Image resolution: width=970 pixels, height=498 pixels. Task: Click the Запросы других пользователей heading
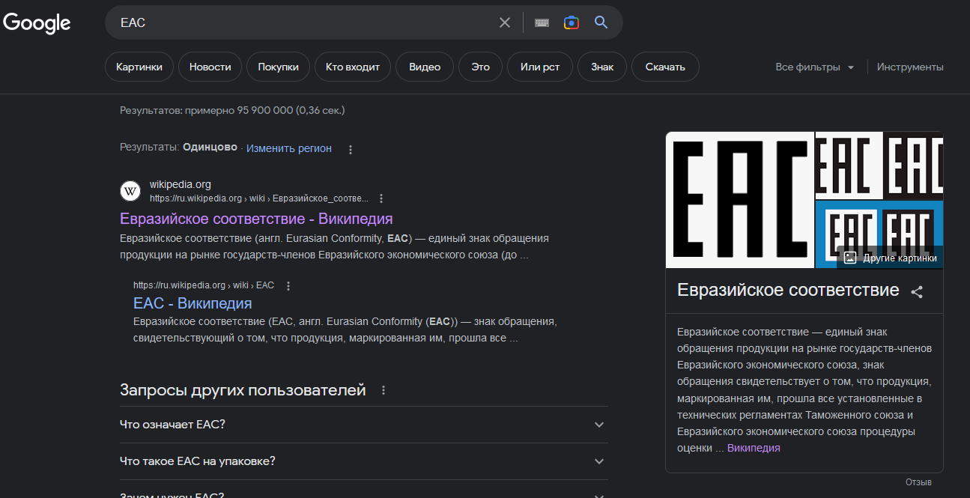(243, 390)
